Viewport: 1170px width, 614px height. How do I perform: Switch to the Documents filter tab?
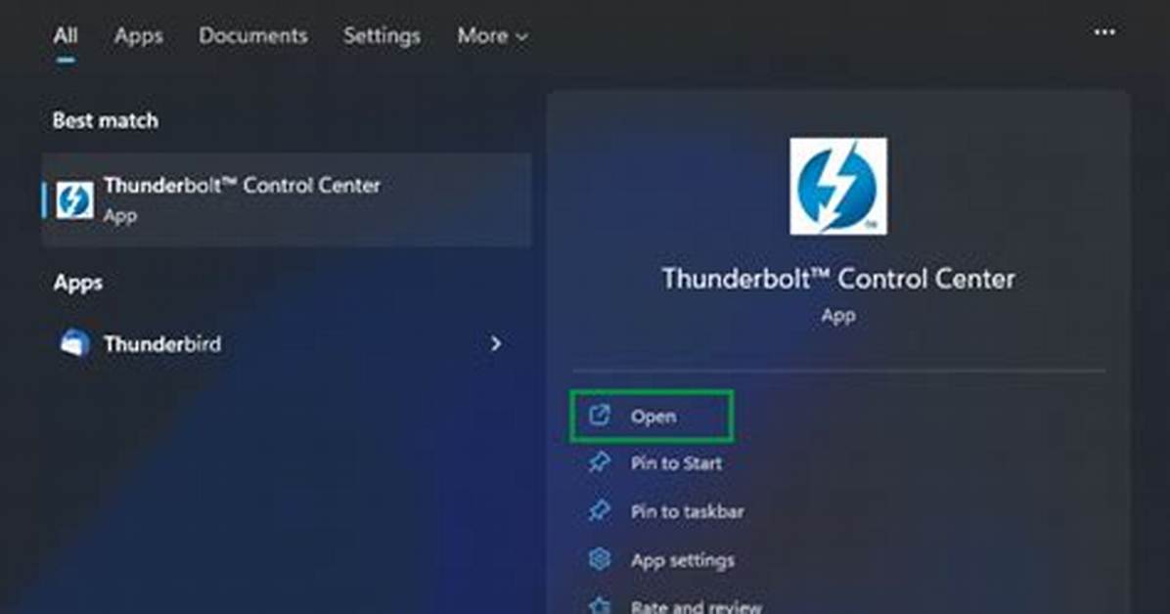tap(253, 36)
